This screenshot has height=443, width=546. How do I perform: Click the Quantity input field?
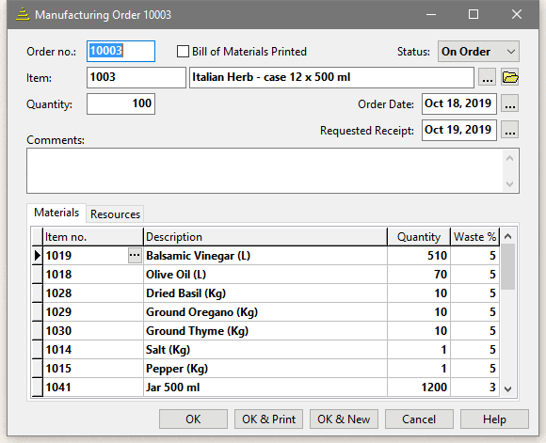point(120,103)
